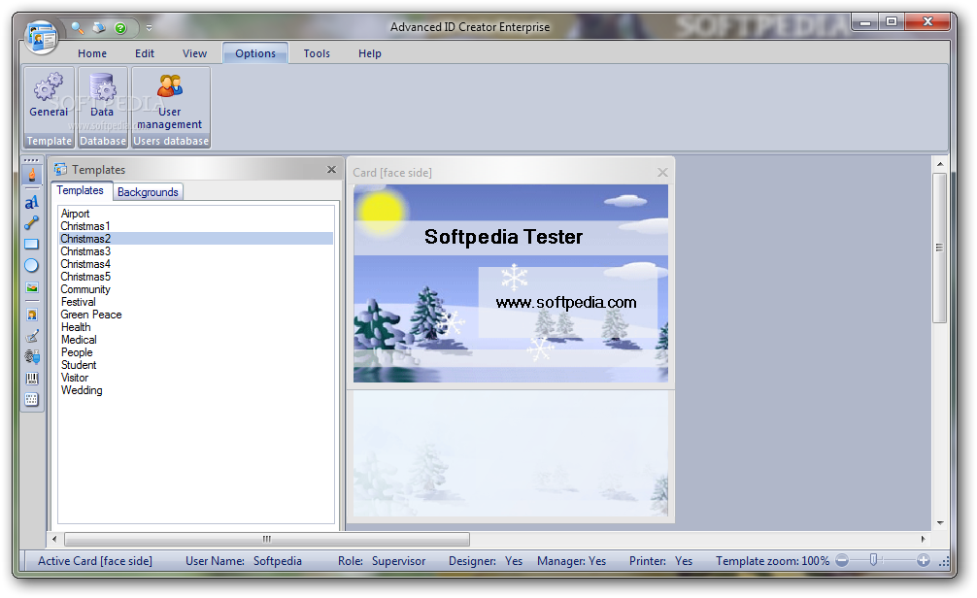Image resolution: width=977 pixels, height=598 pixels.
Task: Select the Templates tab in panel
Action: tap(81, 190)
